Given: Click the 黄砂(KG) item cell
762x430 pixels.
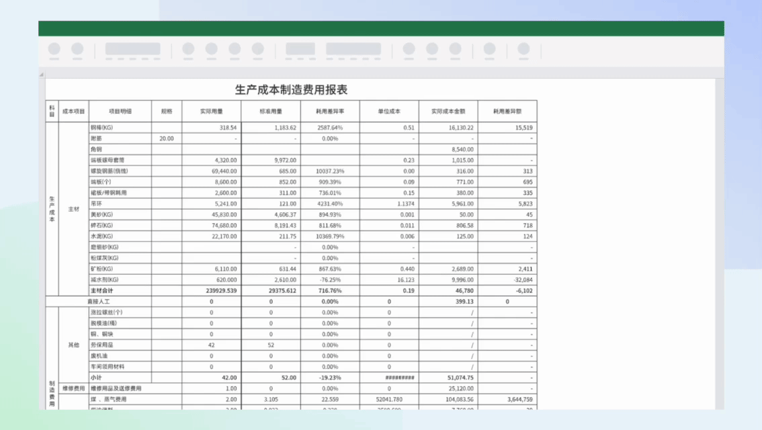Looking at the screenshot, I should (x=120, y=214).
